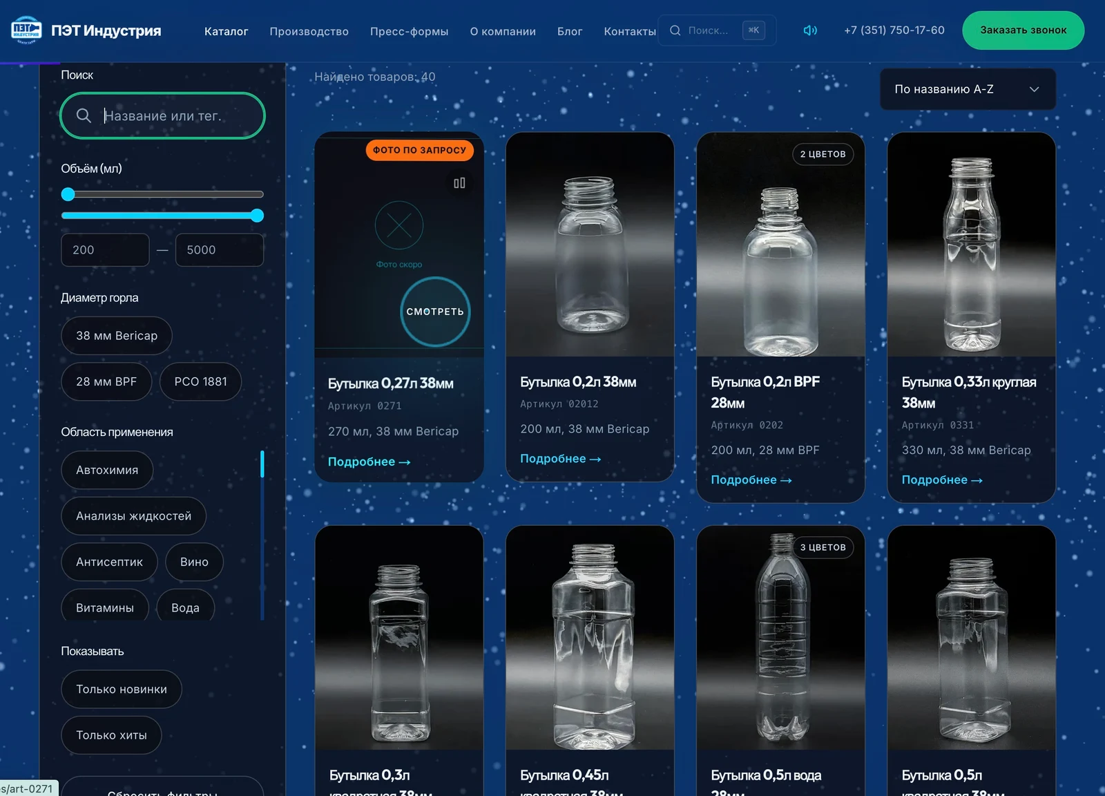Click the minimum volume field showing 200
This screenshot has height=796, width=1105.
(105, 249)
